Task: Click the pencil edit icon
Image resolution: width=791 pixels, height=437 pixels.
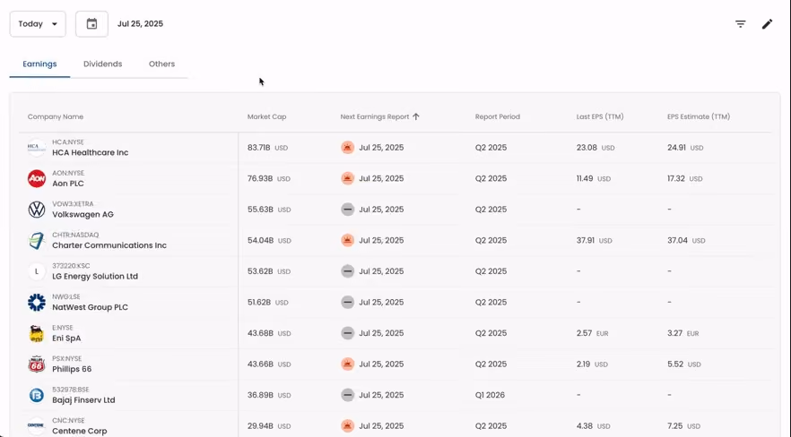Action: 768,23
